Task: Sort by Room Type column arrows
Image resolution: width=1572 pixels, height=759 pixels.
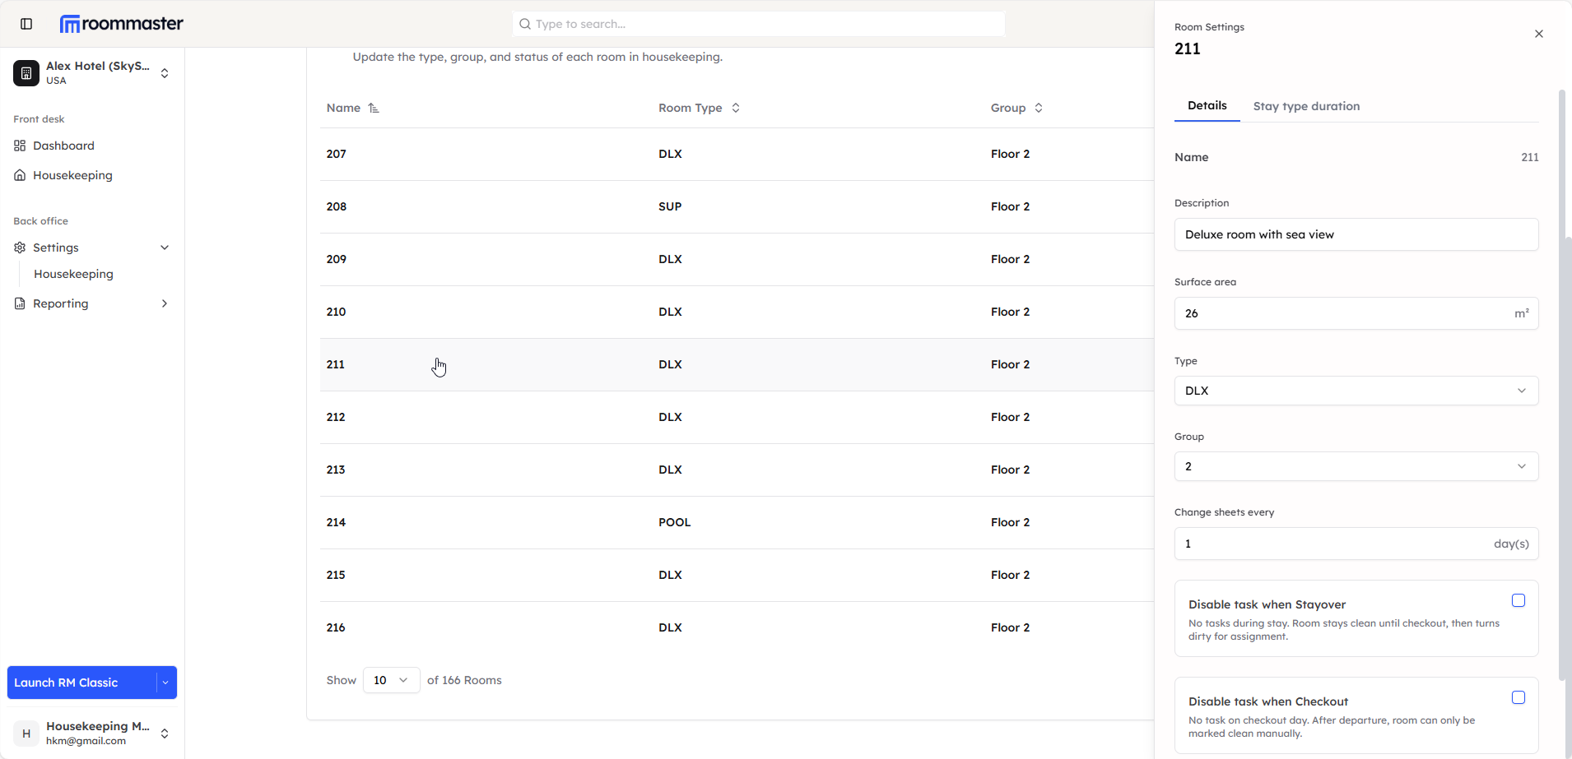Action: pos(736,109)
